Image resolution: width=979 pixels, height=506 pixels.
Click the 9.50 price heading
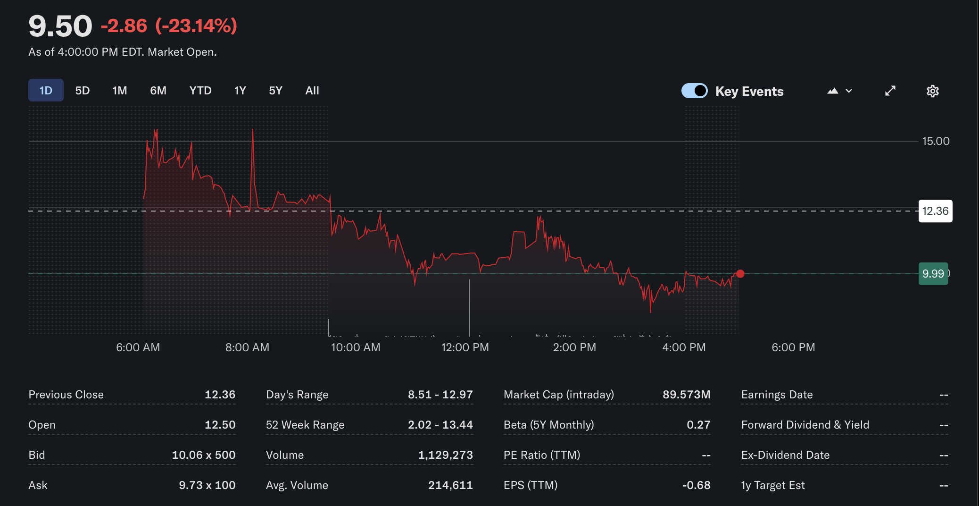pos(60,26)
